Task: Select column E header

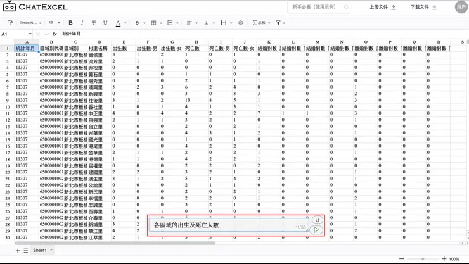Action: [124, 42]
